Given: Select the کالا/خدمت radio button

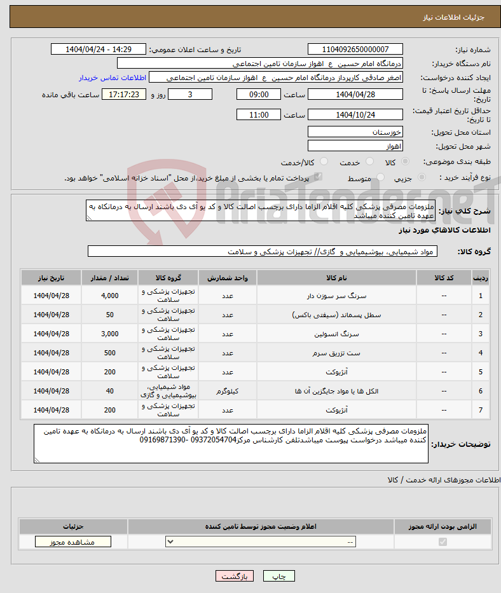Looking at the screenshot, I should pos(324,161).
